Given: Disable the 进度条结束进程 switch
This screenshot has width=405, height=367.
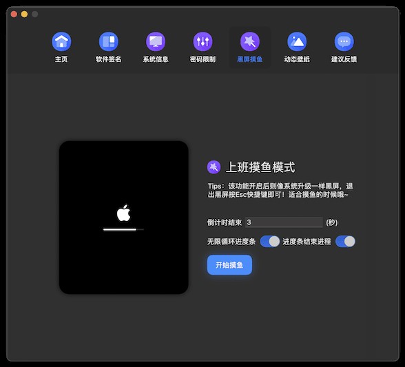Looking at the screenshot, I should [x=345, y=242].
